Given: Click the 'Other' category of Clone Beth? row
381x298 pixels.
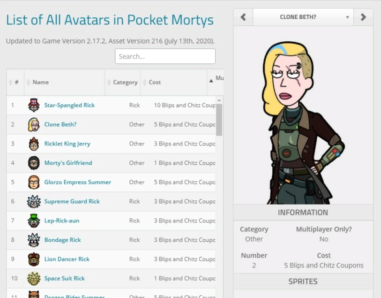Looking at the screenshot, I should (x=136, y=124).
